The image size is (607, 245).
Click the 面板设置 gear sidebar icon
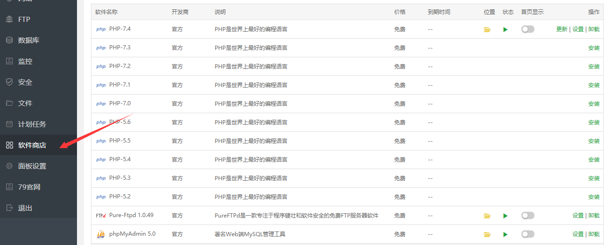[9, 166]
